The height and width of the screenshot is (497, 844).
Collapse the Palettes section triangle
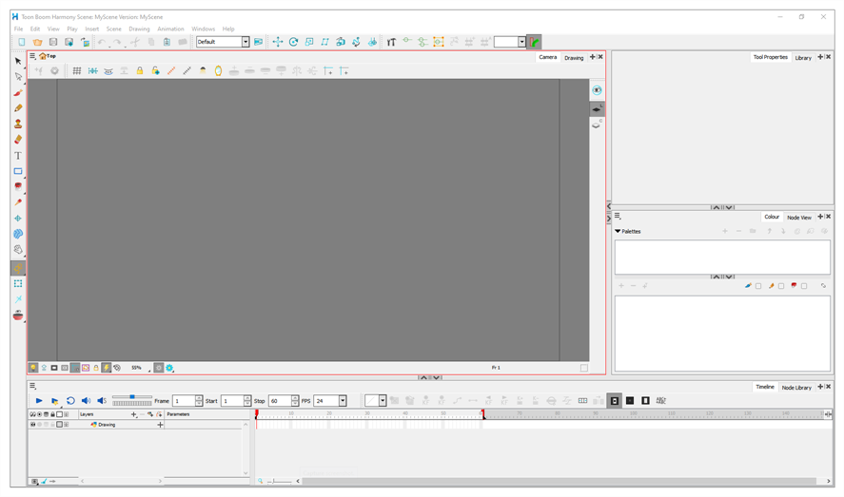[x=618, y=231]
